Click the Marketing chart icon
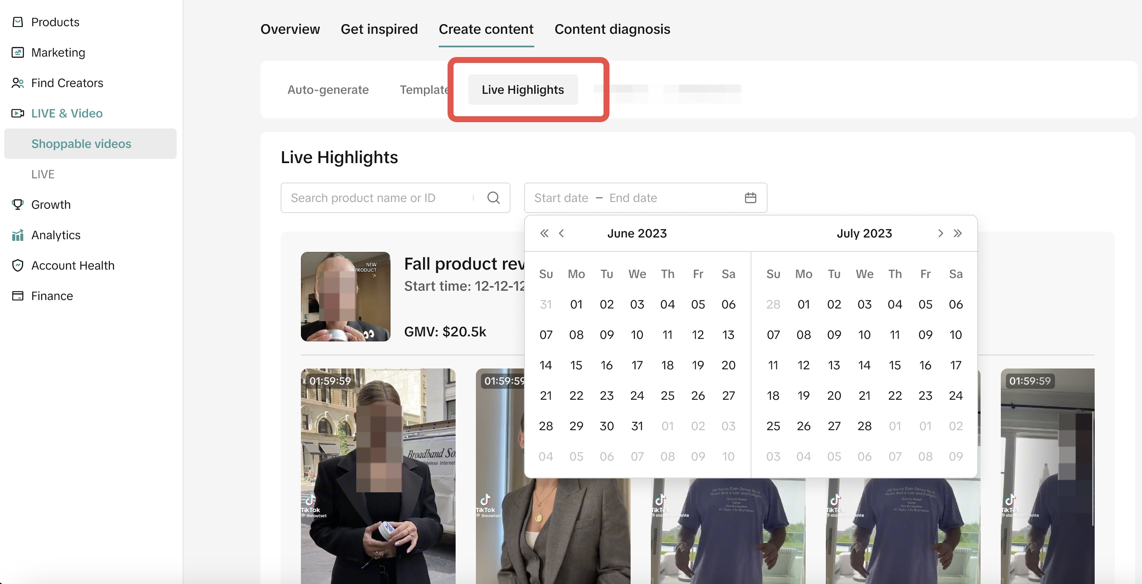 coord(18,52)
